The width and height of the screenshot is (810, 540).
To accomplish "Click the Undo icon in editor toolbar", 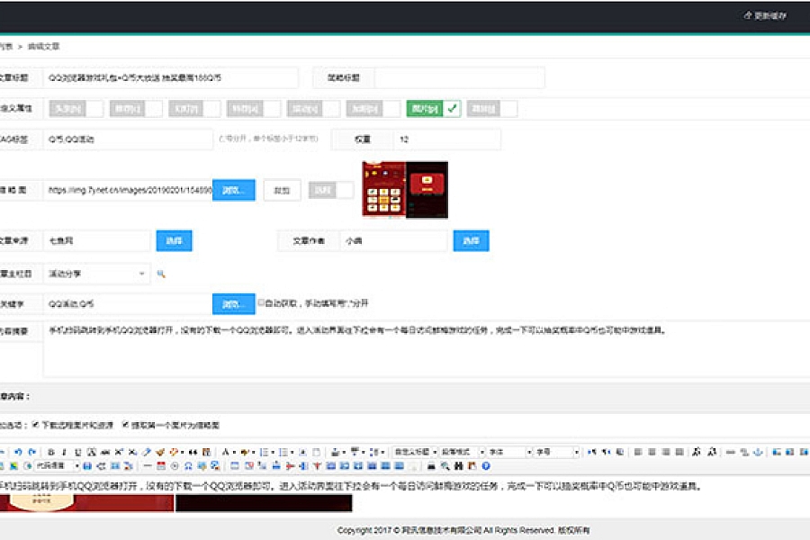I will tap(18, 452).
